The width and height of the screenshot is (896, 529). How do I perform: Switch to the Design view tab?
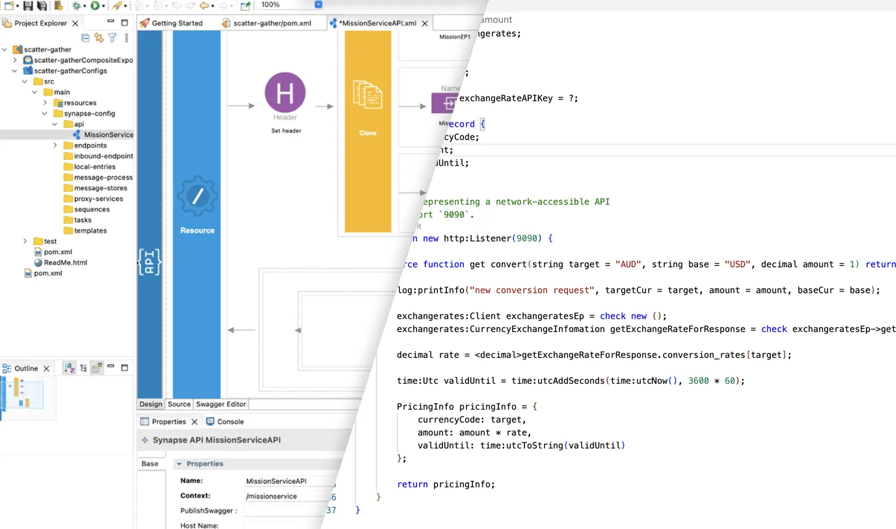(150, 404)
